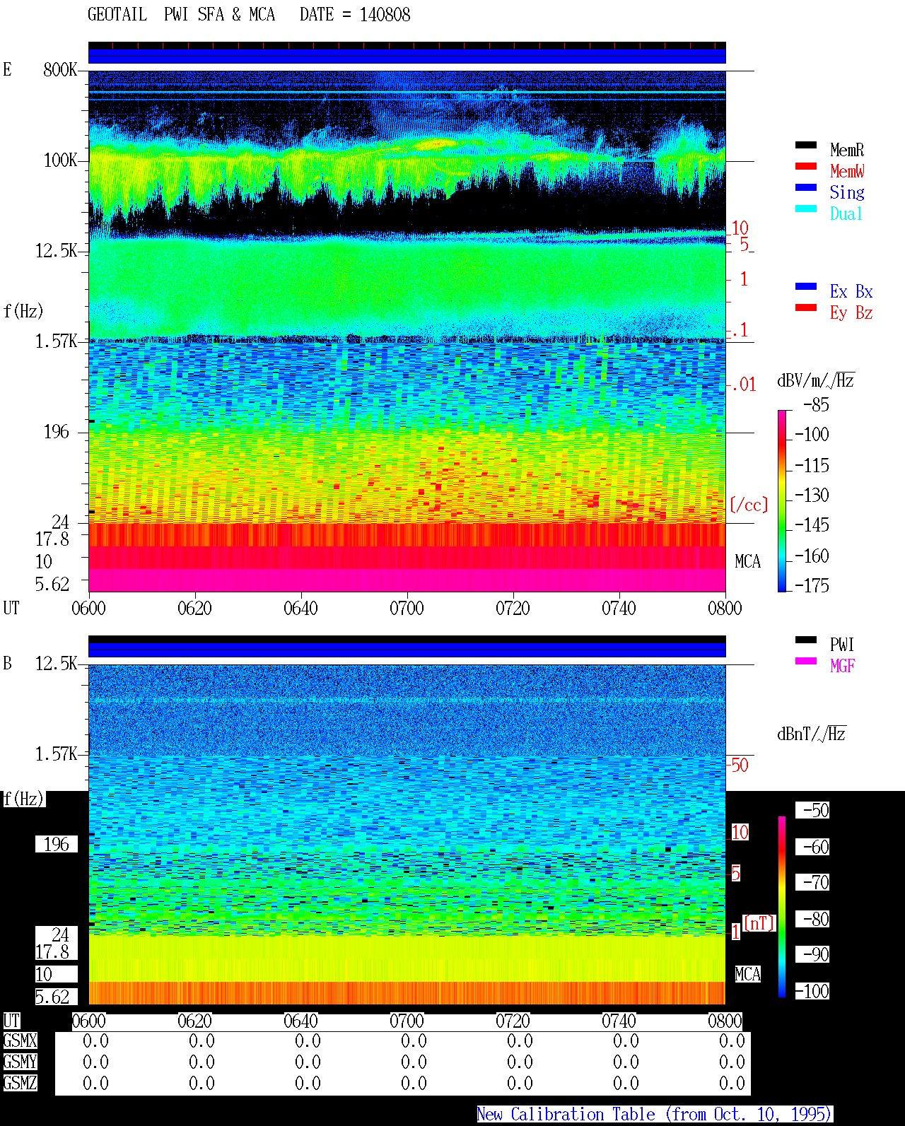This screenshot has width=905, height=1126.
Task: Click the GEOTAIL PWI SFA & MCA title
Action: click(x=181, y=15)
